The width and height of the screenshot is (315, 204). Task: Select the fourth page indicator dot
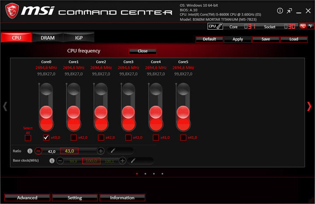162,174
